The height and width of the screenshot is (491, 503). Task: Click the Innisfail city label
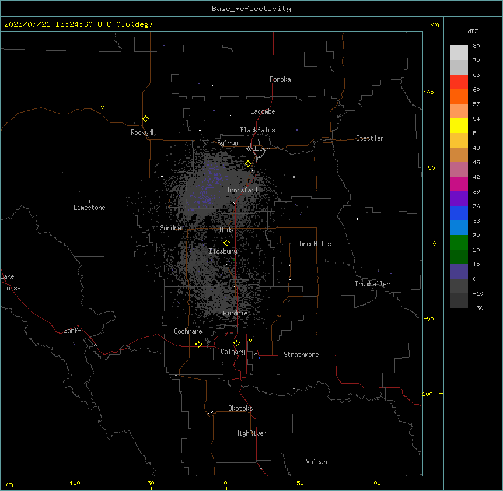click(242, 190)
